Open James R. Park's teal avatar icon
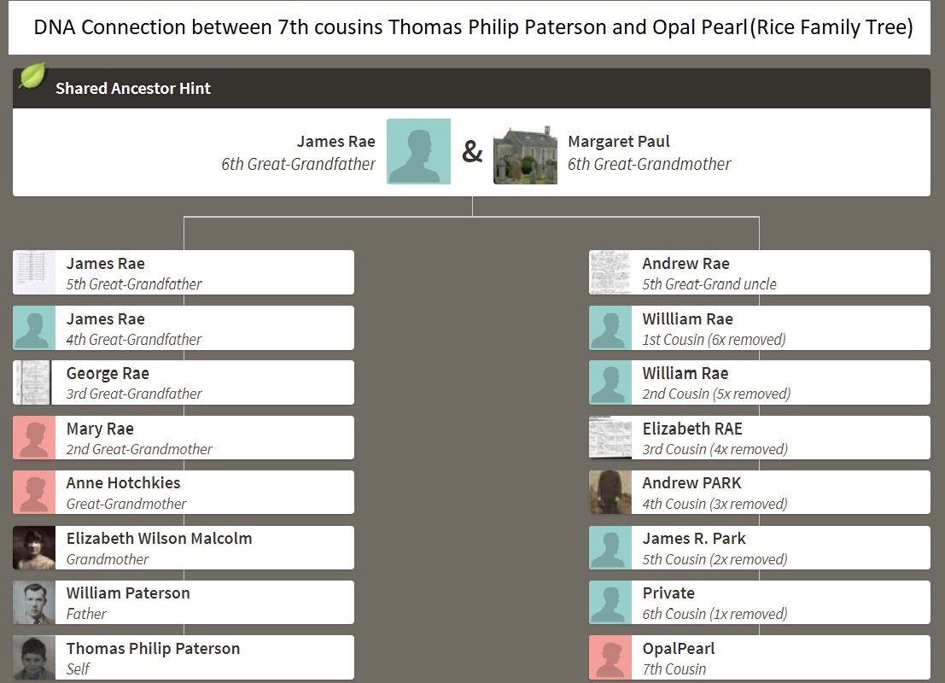945x683 pixels. coord(610,547)
